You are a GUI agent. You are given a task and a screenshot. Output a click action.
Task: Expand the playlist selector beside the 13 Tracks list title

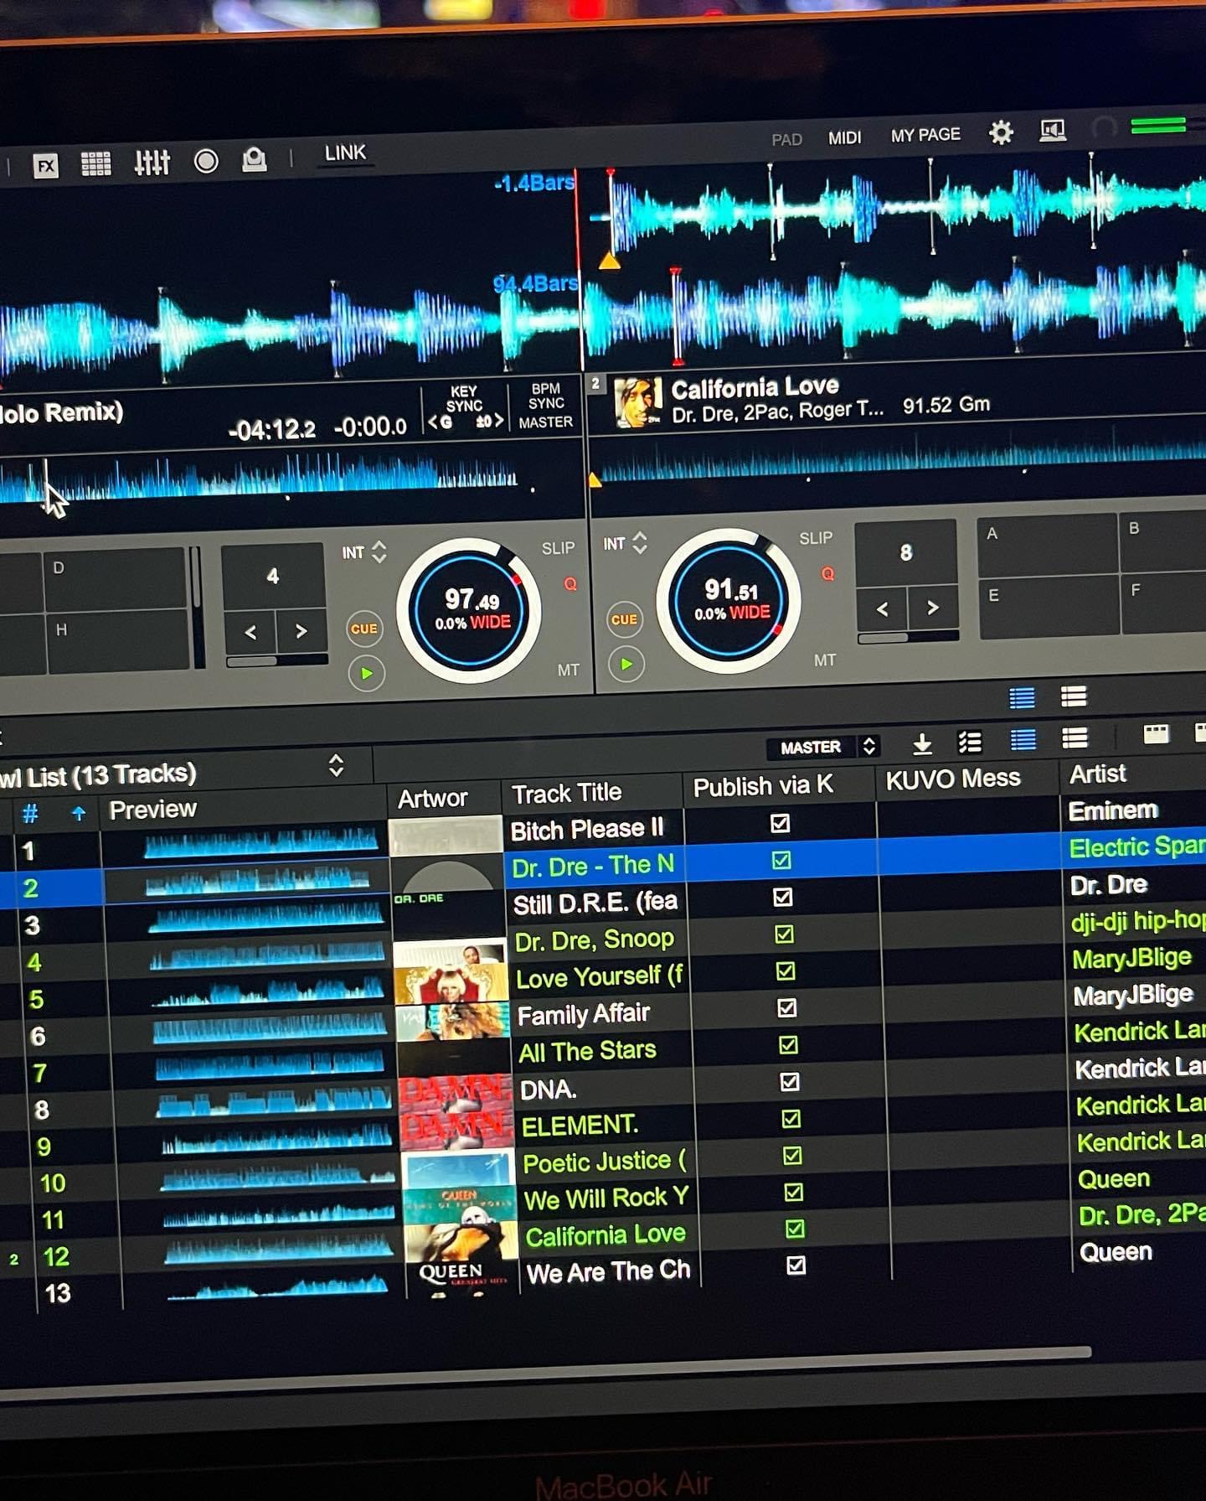tap(336, 765)
